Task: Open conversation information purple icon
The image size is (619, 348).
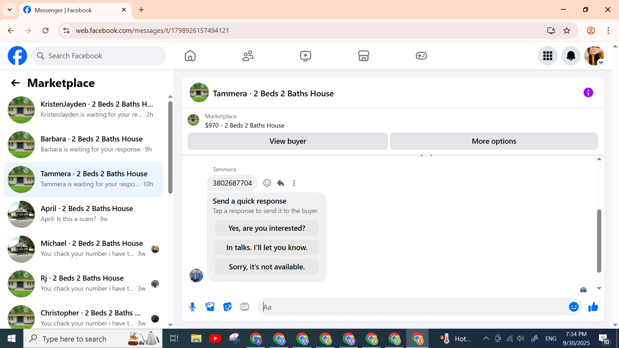Action: [x=588, y=93]
